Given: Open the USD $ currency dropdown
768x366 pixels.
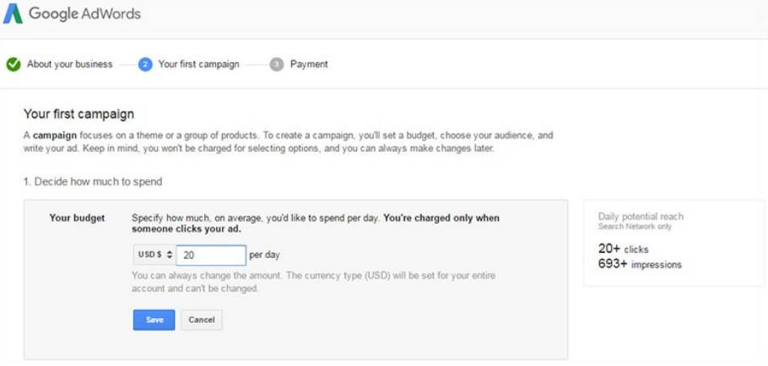Looking at the screenshot, I should [154, 255].
